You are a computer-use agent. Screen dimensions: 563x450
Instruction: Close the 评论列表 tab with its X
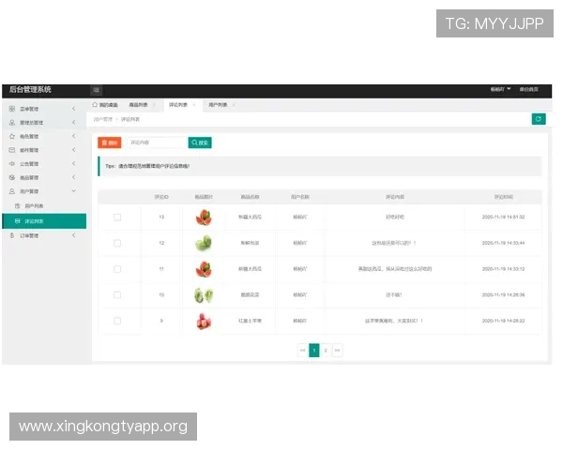[194, 105]
